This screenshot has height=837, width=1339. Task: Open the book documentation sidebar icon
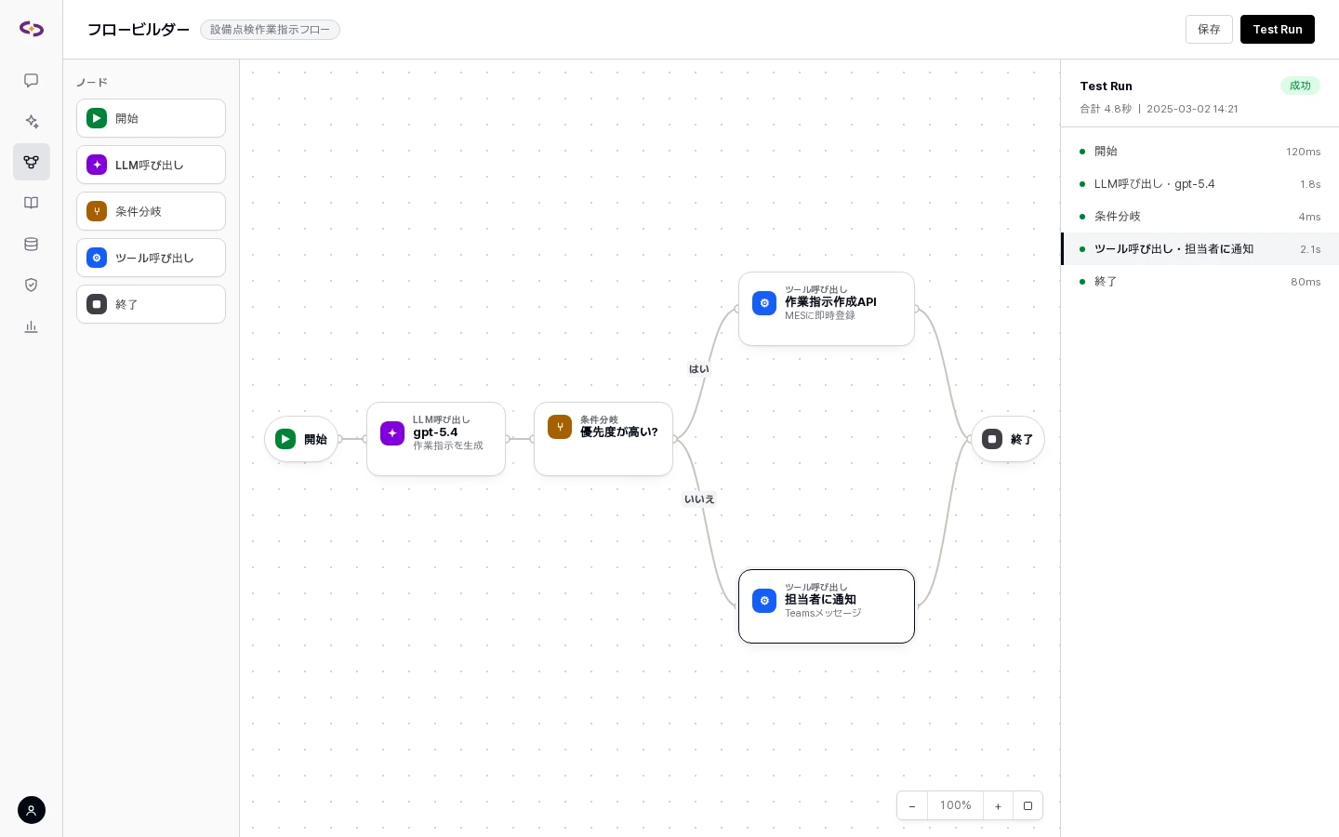coord(32,203)
